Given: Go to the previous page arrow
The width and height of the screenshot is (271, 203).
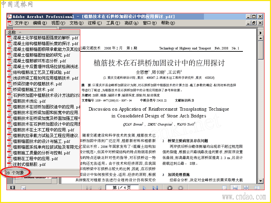Looking at the screenshot, I should coord(100,188).
